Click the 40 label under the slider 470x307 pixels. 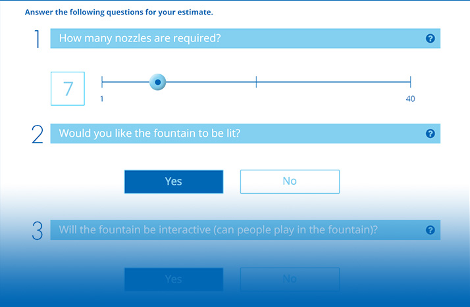tap(410, 99)
